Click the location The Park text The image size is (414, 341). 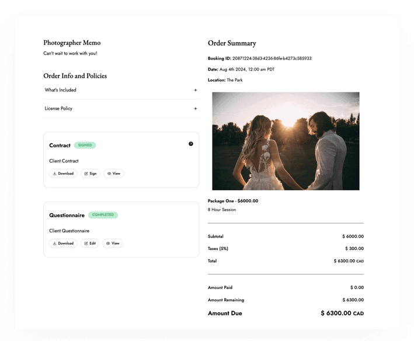click(235, 80)
